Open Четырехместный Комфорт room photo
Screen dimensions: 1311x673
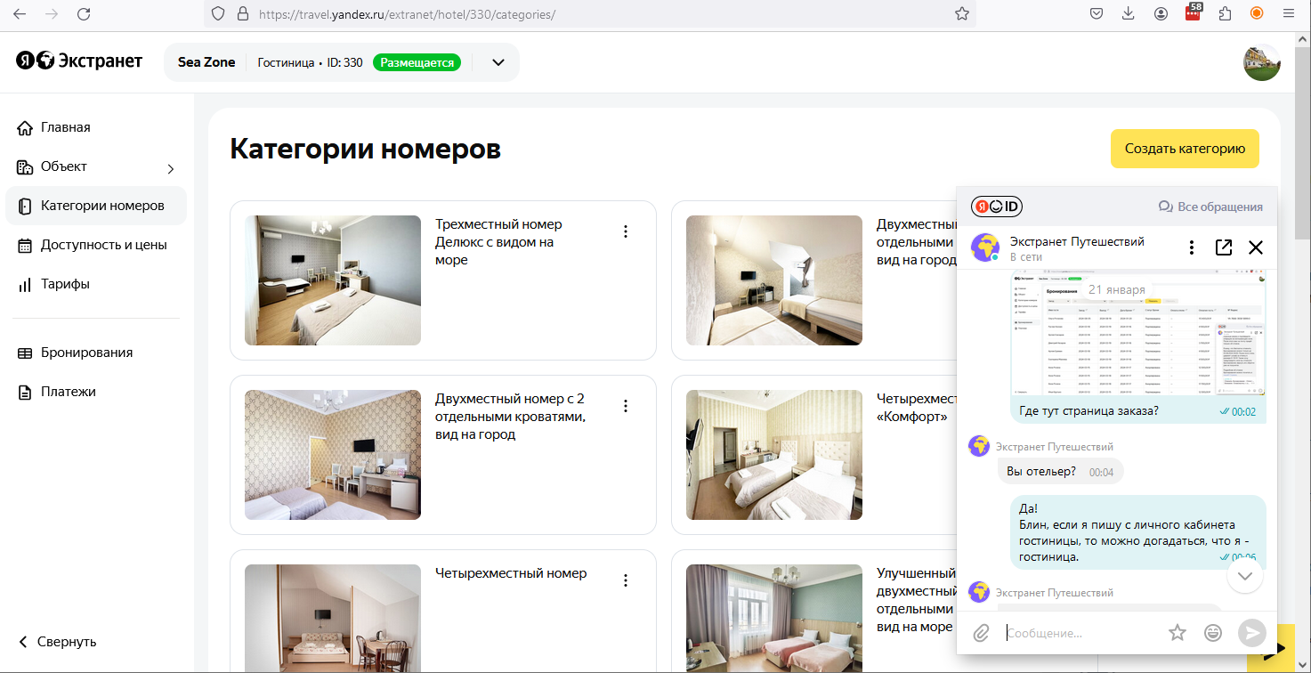[x=774, y=455]
